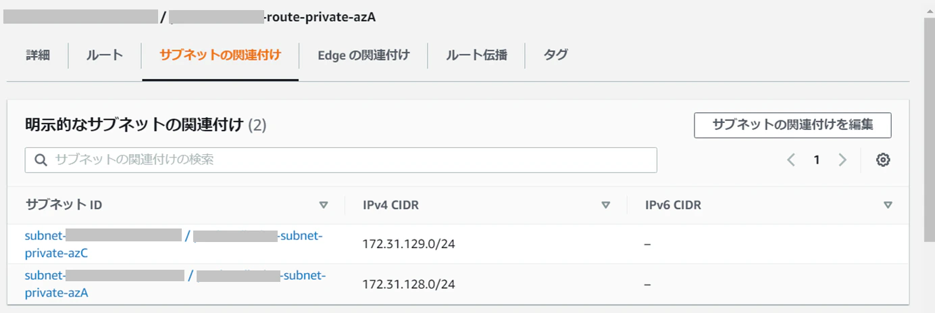
Task: Select the サブネットの関連付け tab
Action: pos(220,55)
